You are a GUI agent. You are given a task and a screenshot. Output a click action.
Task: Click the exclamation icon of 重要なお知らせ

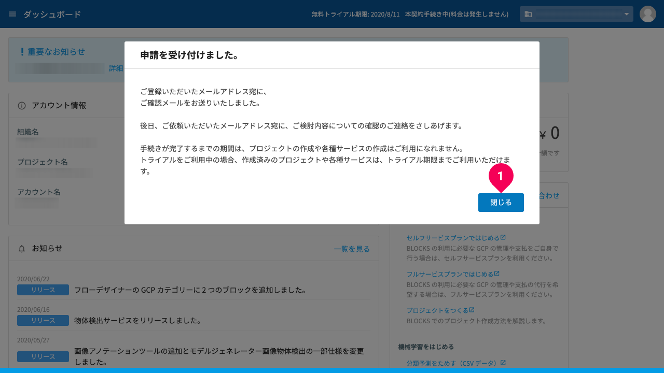[x=22, y=52]
